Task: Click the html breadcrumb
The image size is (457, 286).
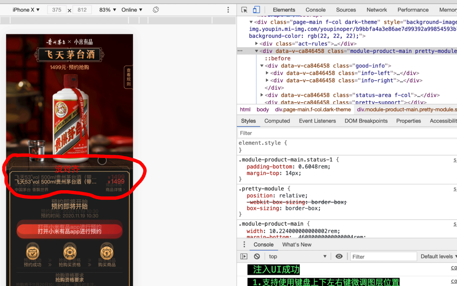Action: point(245,109)
